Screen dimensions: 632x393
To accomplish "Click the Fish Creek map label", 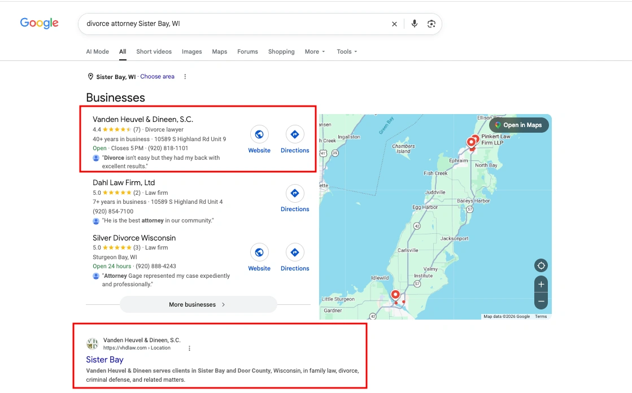I will 435,173.
